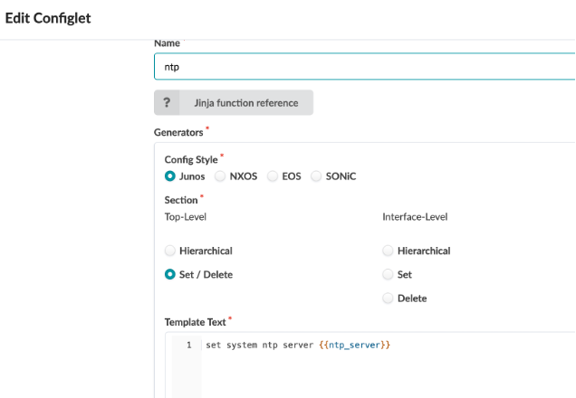
Task: Pick the Interface-Level Set radio button
Action: 389,274
